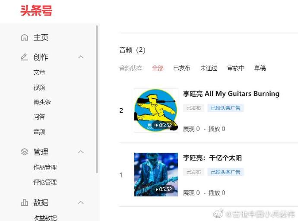298x221 pixels.
Task: Collapse the 数据 section chevron
Action: 81,202
